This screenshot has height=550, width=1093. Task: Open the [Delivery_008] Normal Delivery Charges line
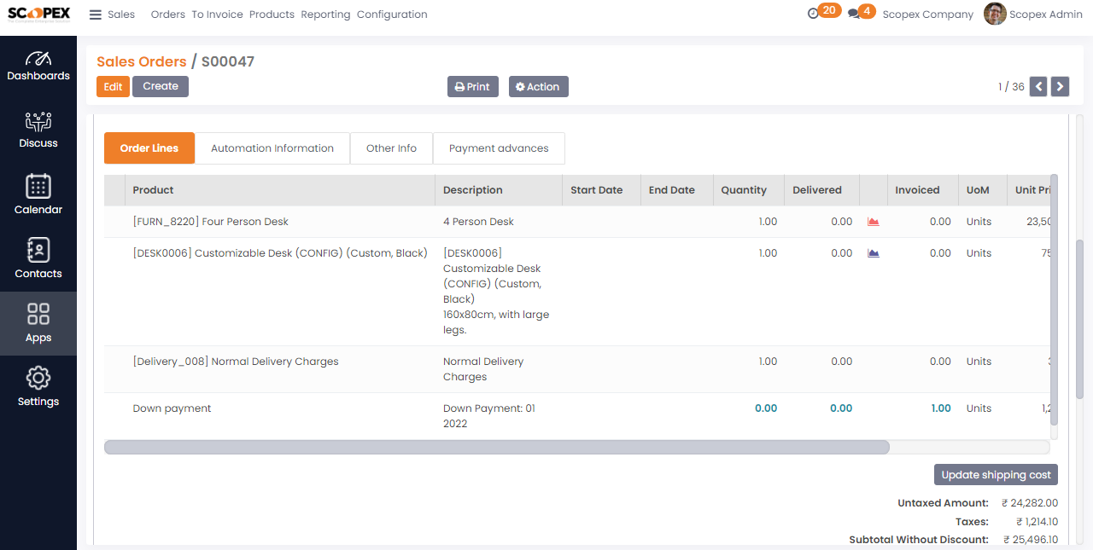point(236,362)
